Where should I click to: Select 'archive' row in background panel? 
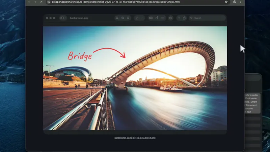tap(252, 108)
